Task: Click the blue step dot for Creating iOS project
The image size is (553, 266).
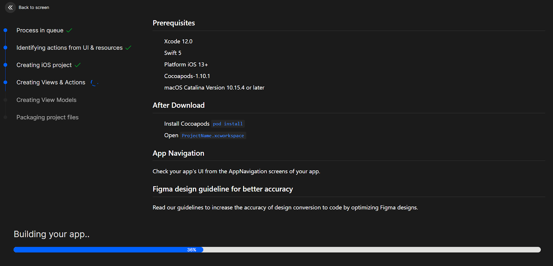Action: pyautogui.click(x=6, y=65)
